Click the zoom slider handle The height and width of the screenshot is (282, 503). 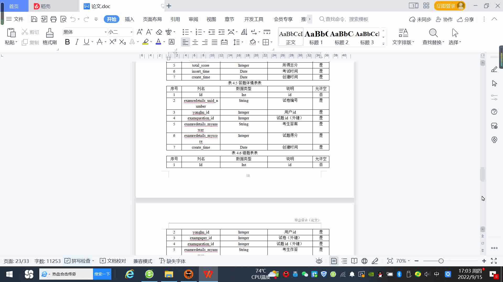[x=441, y=261]
